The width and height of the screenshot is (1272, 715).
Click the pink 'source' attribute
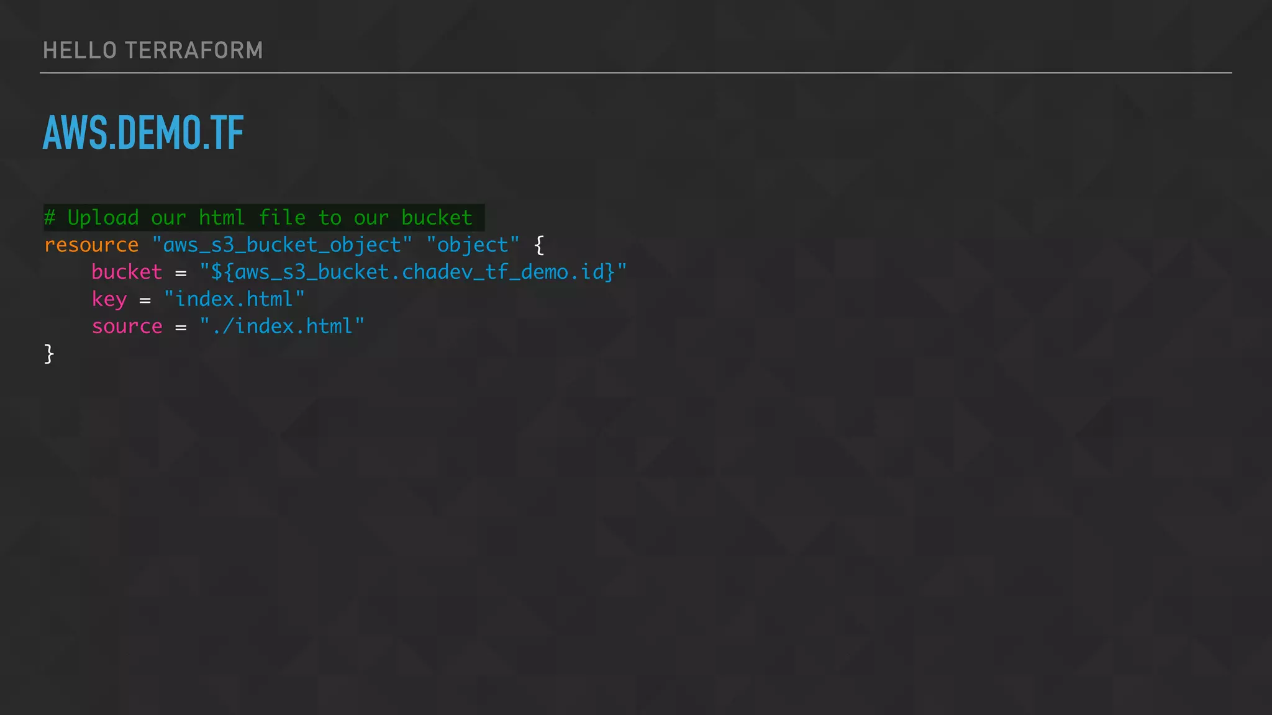click(x=127, y=327)
